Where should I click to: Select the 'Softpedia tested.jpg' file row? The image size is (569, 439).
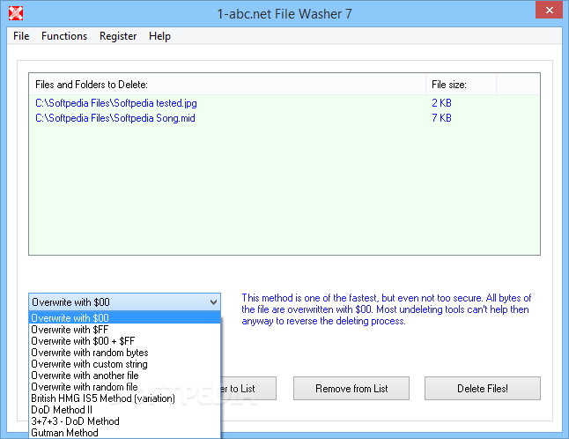(284, 103)
